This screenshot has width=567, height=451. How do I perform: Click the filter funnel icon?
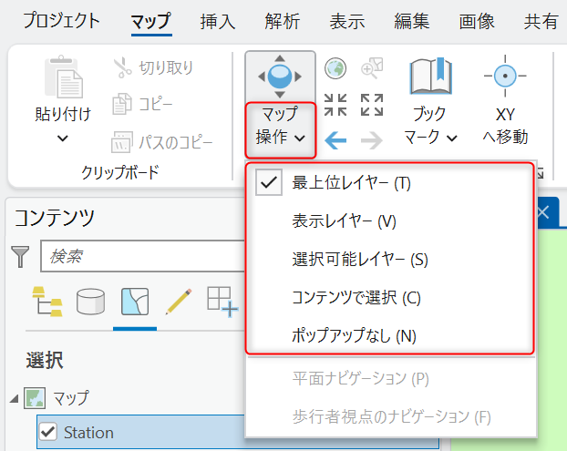[x=20, y=256]
